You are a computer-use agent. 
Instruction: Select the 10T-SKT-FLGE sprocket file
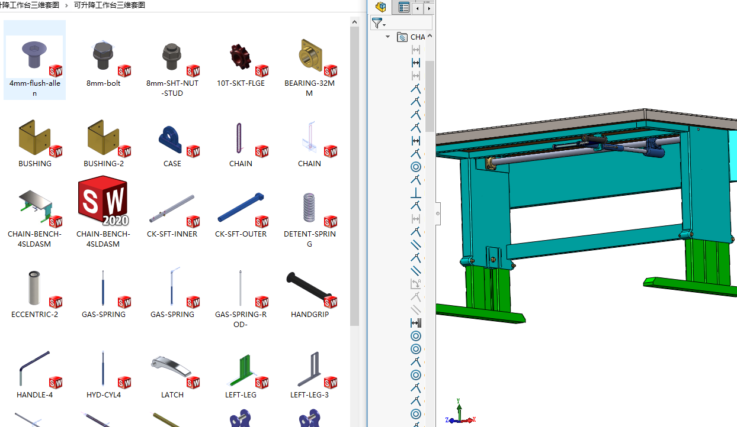[x=241, y=59]
